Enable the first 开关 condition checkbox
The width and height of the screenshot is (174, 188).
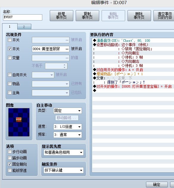click(x=10, y=40)
